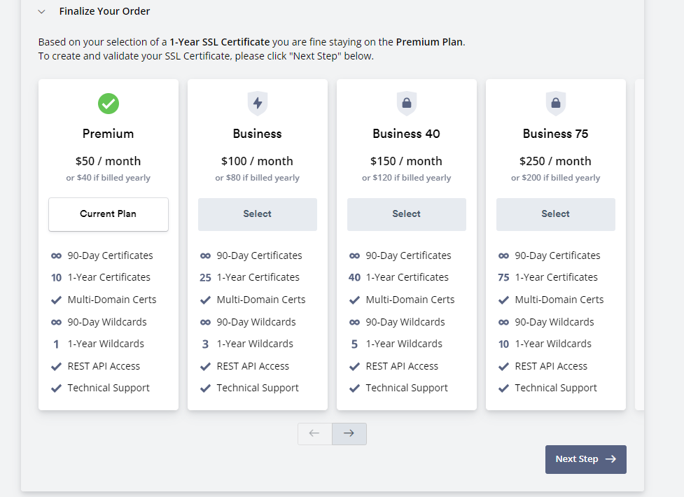Click the infinity icon beside Premium 90-Day Certificates
Screen dimensions: 684x497
click(56, 256)
